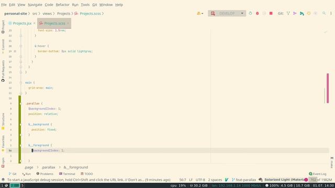Change the LF line separator setting

coord(191,180)
